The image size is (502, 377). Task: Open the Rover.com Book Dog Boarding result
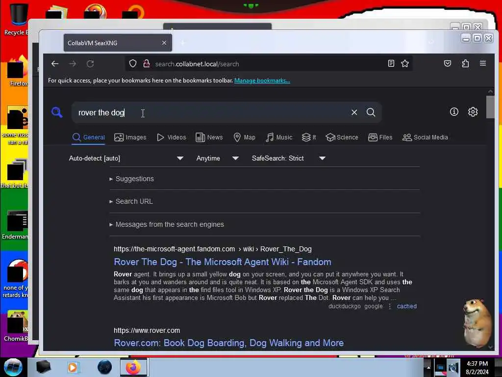(x=228, y=343)
